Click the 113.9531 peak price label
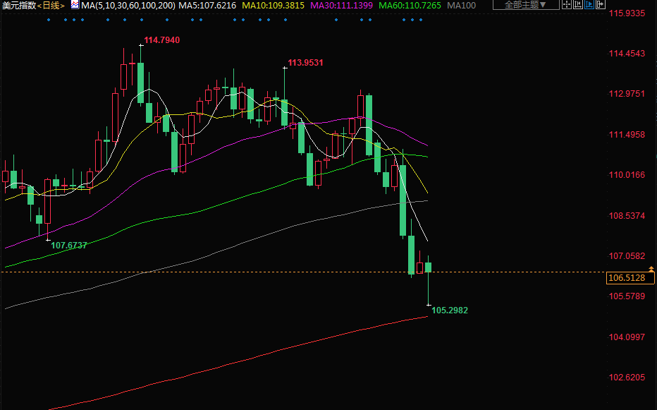The image size is (657, 410). (306, 63)
